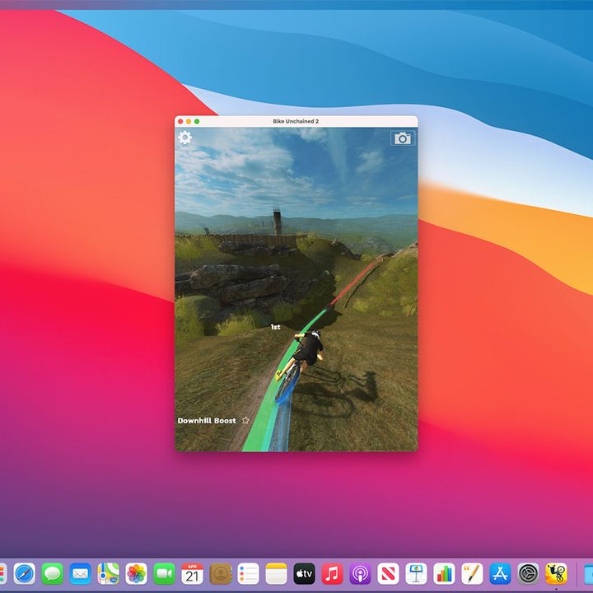Open Safari from the Dock
Screen dimensions: 593x593
click(24, 574)
